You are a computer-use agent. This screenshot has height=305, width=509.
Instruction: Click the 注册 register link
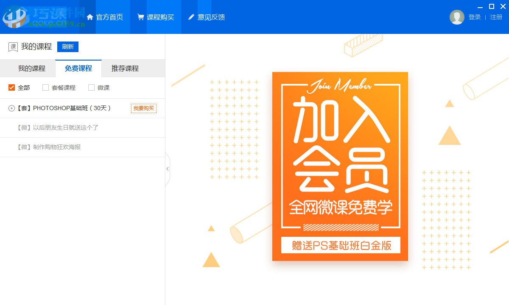click(497, 17)
